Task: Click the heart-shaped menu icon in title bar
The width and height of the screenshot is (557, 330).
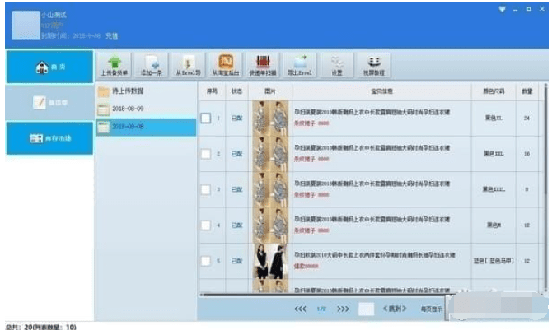Action: click(502, 9)
